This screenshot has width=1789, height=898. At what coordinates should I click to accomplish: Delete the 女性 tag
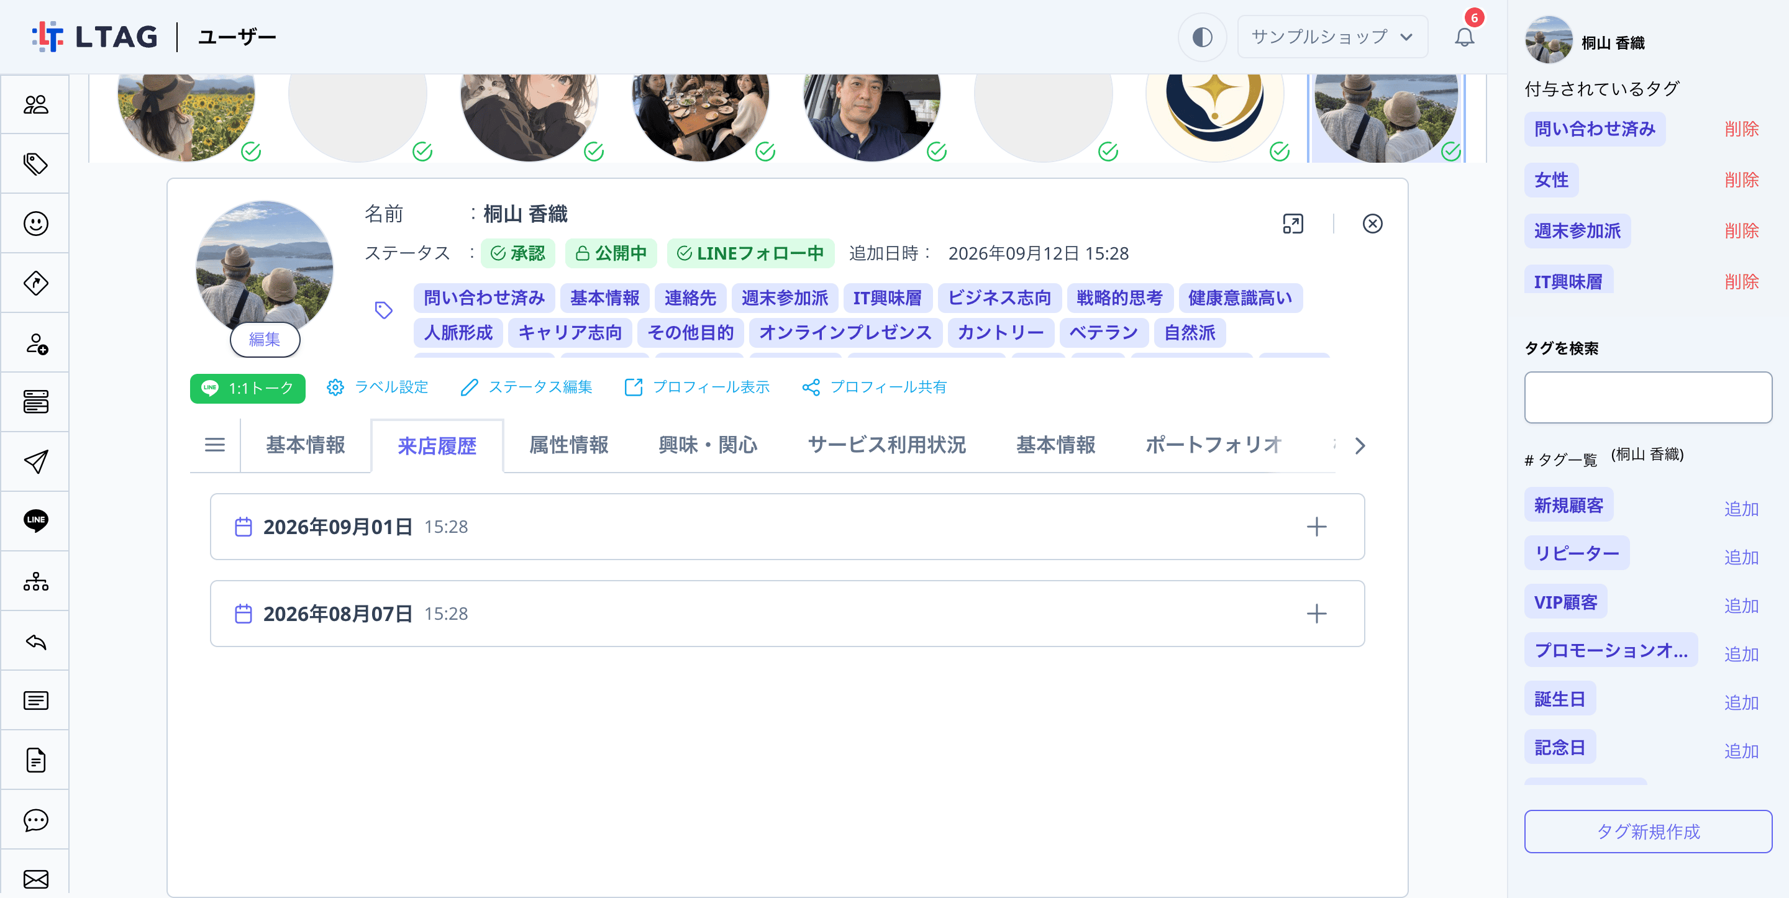pyautogui.click(x=1741, y=180)
